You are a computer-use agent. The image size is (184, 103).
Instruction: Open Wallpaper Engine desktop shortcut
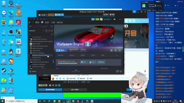pyautogui.click(x=18, y=53)
